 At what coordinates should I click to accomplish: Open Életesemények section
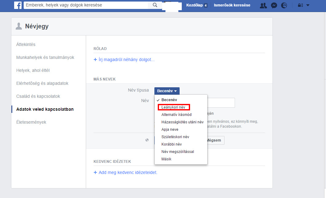[31, 122]
